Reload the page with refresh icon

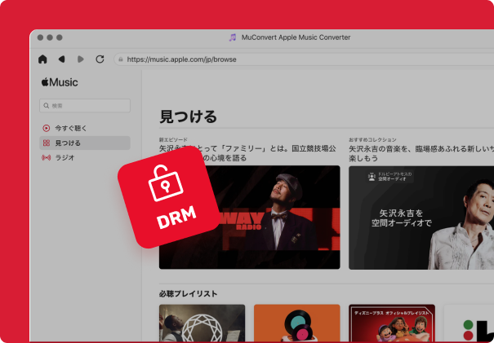(x=100, y=59)
